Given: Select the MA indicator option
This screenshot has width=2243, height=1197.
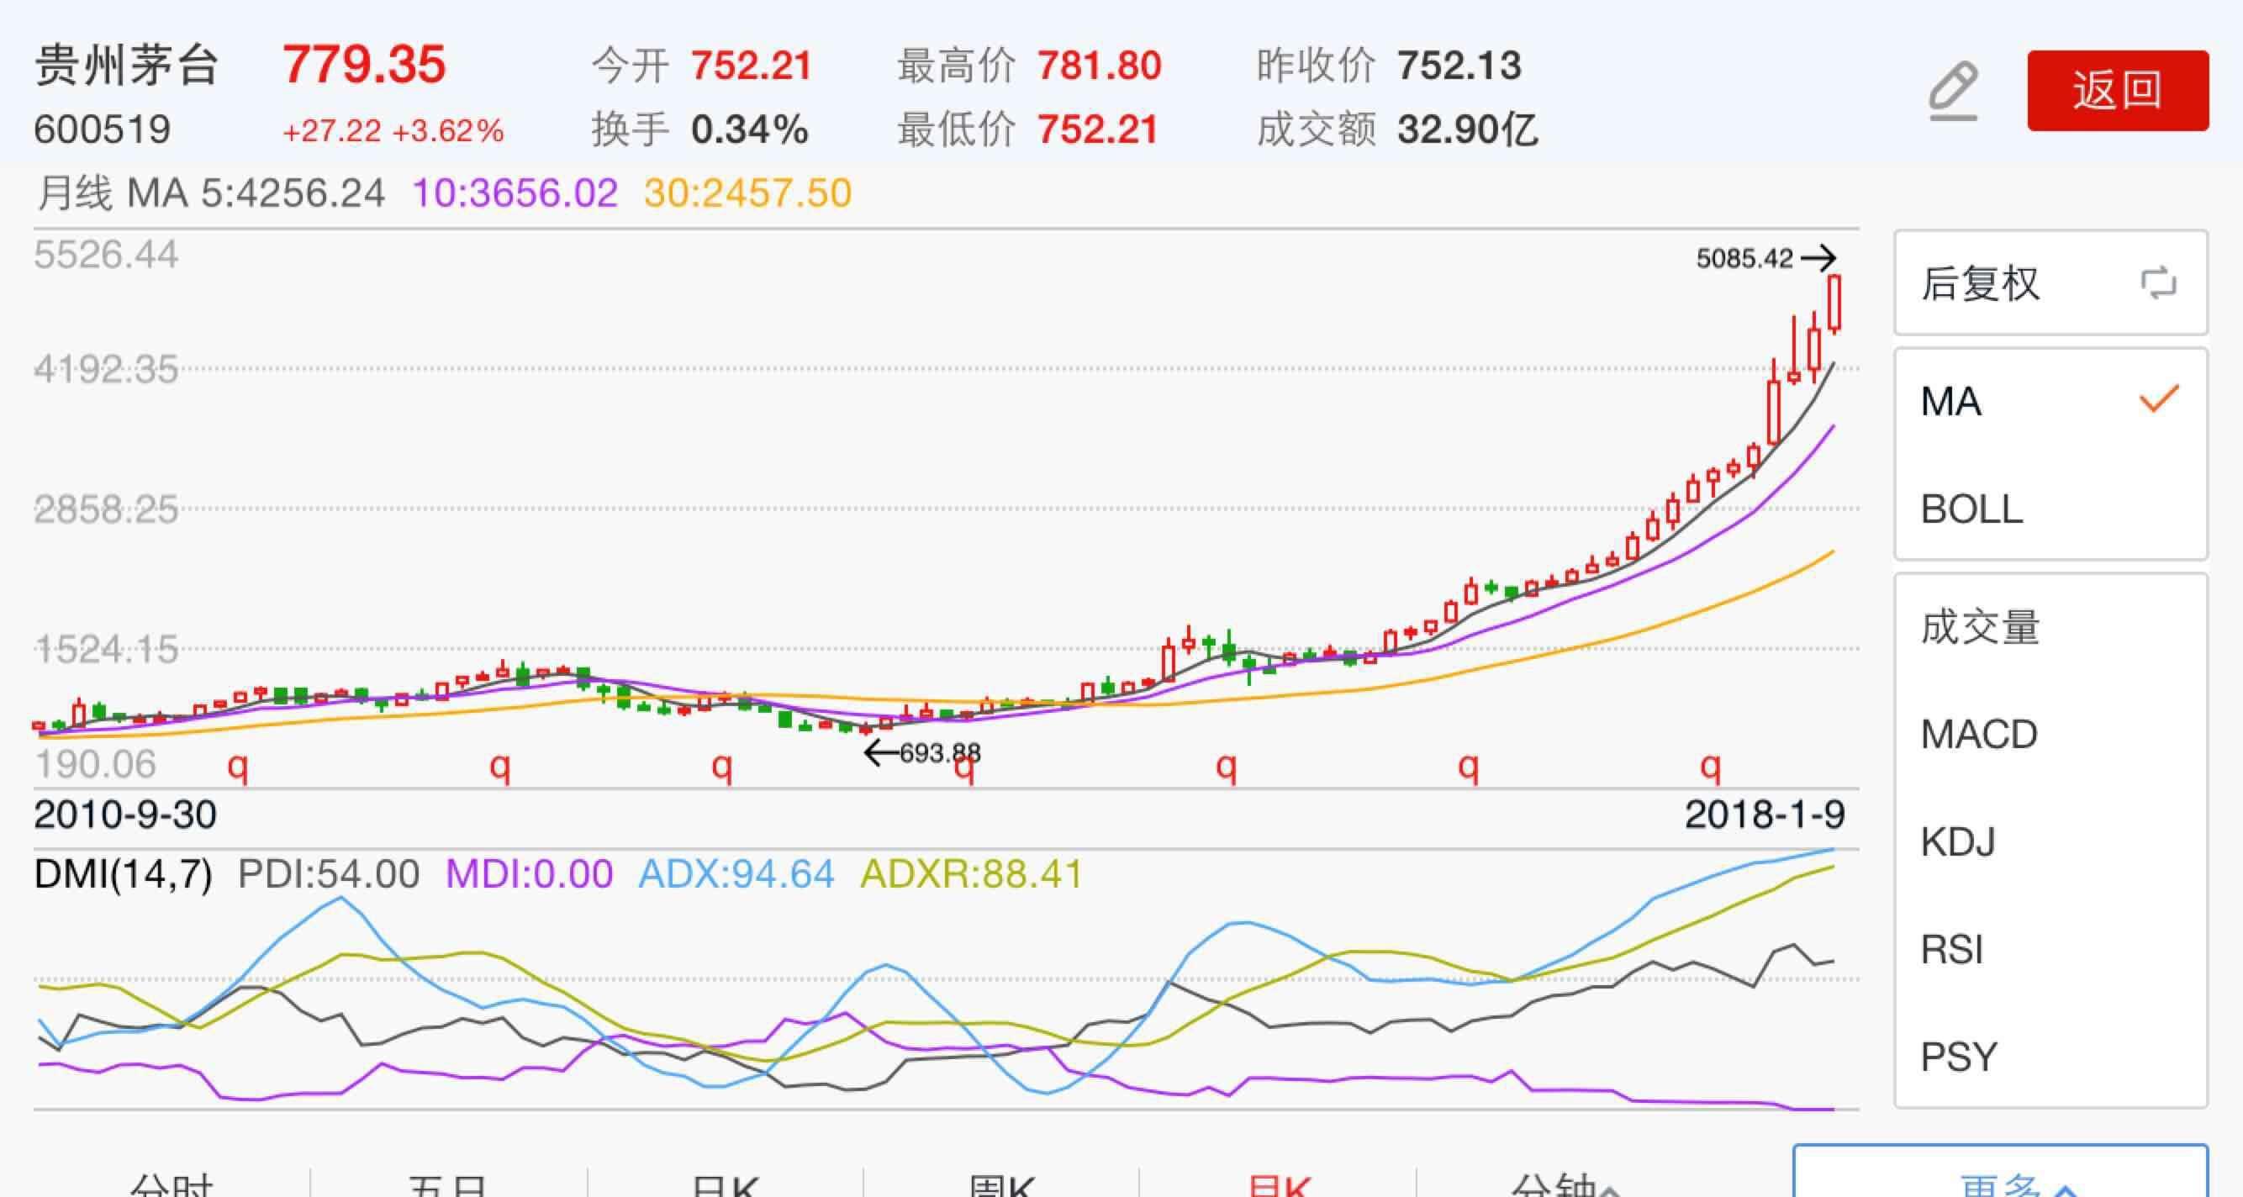Looking at the screenshot, I should [x=2050, y=401].
